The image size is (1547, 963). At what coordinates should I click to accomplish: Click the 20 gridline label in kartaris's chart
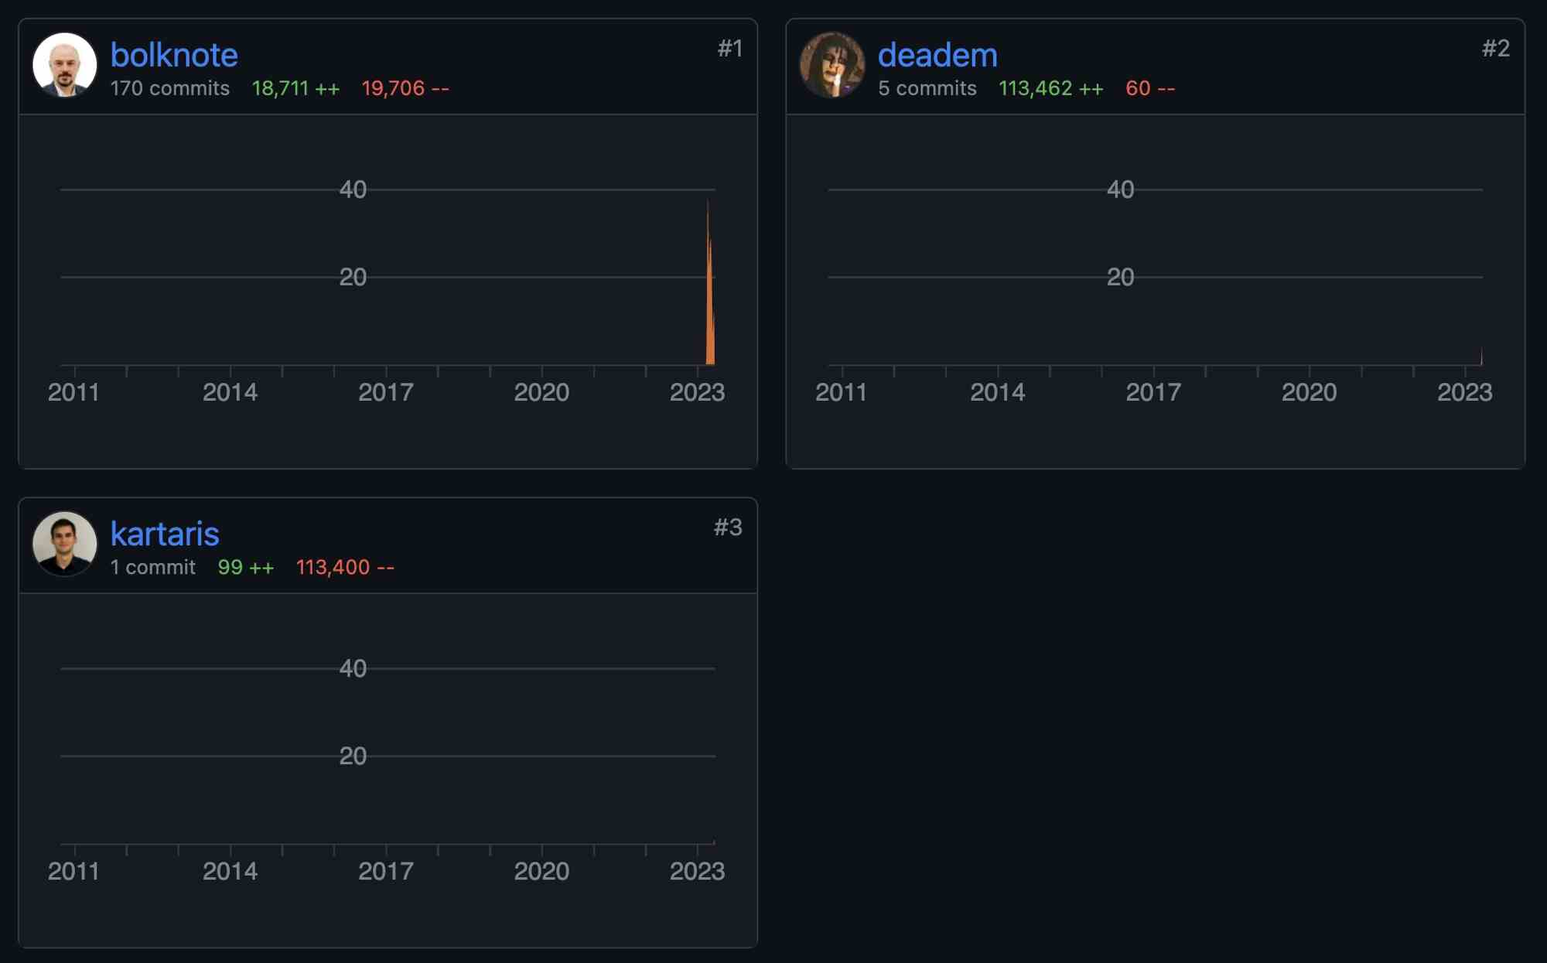(353, 756)
